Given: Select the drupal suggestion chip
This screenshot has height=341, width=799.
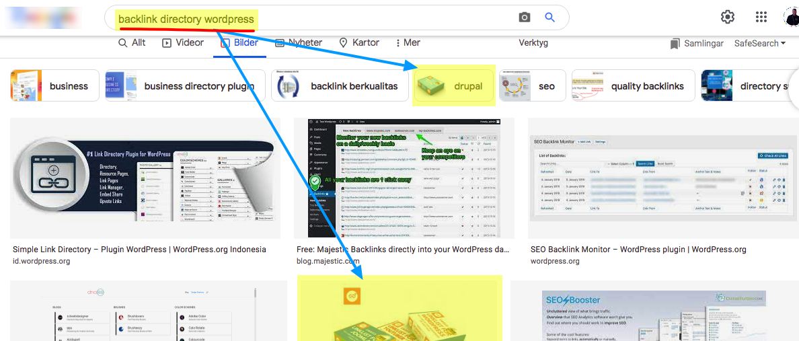Looking at the screenshot, I should pyautogui.click(x=454, y=86).
